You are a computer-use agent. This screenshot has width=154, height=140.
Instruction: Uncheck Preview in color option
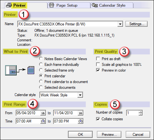coord(98,70)
